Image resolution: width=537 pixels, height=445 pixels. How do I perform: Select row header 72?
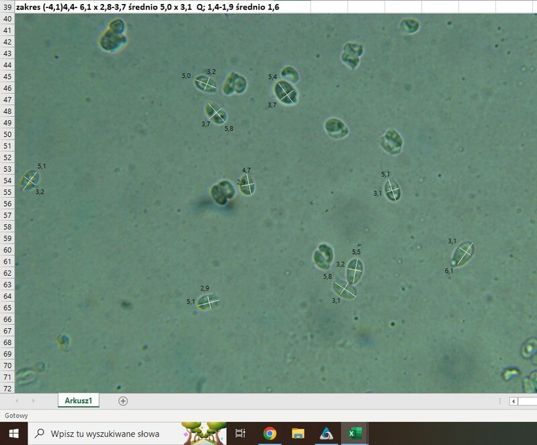(7, 389)
